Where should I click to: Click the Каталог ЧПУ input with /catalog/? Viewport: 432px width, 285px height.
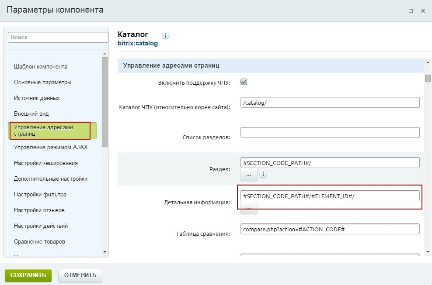pyautogui.click(x=330, y=103)
